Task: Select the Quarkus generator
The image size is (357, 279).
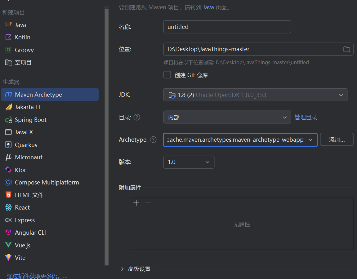Action: (x=26, y=145)
